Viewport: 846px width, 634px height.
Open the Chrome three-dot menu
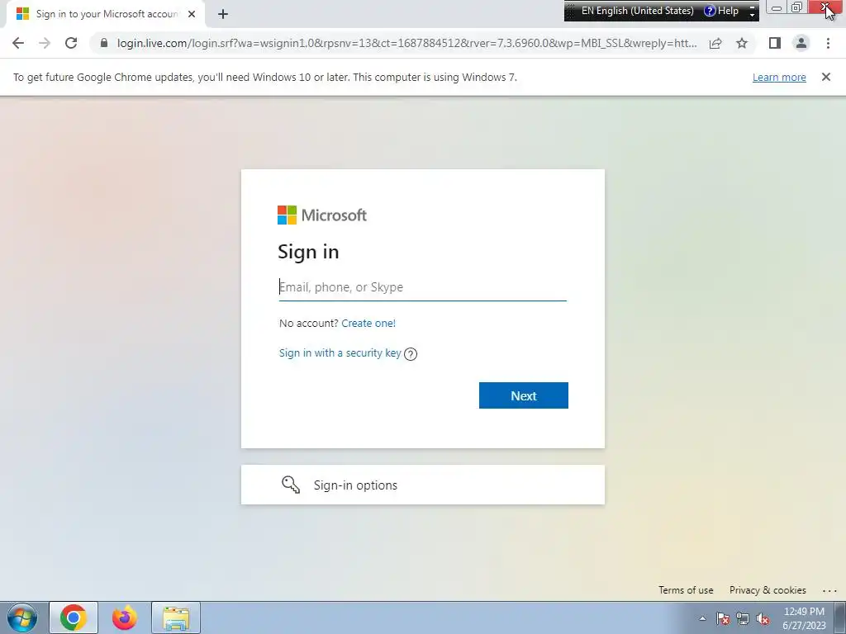(828, 43)
